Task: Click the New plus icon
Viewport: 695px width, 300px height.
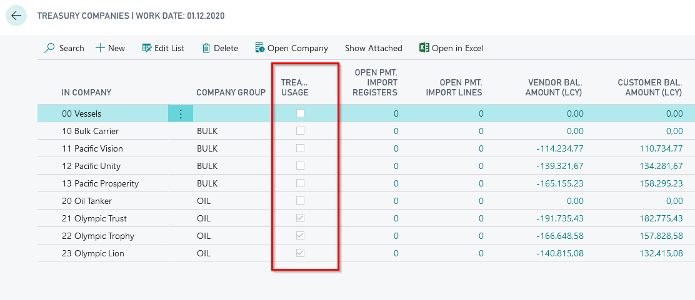Action: (x=100, y=48)
